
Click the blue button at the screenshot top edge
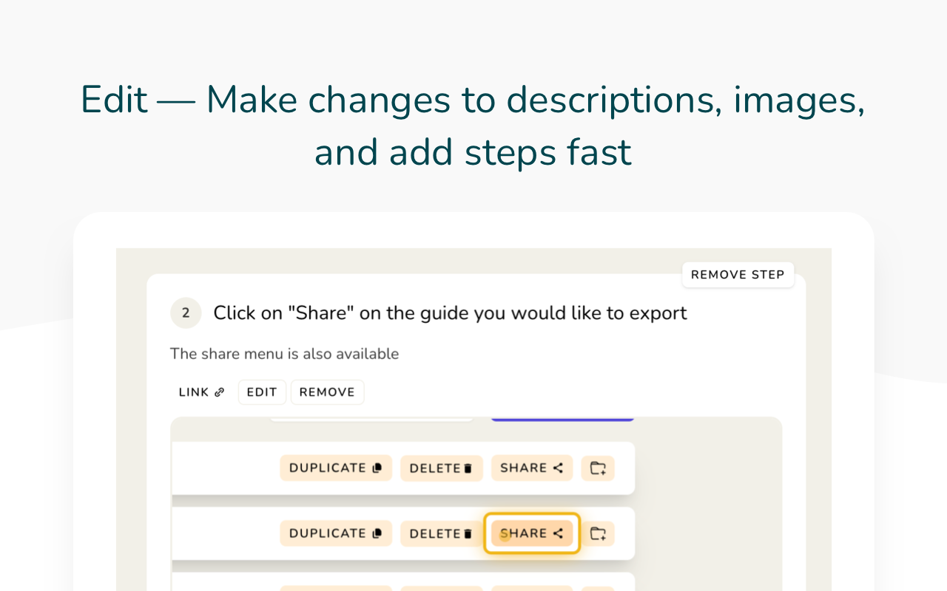(x=562, y=417)
